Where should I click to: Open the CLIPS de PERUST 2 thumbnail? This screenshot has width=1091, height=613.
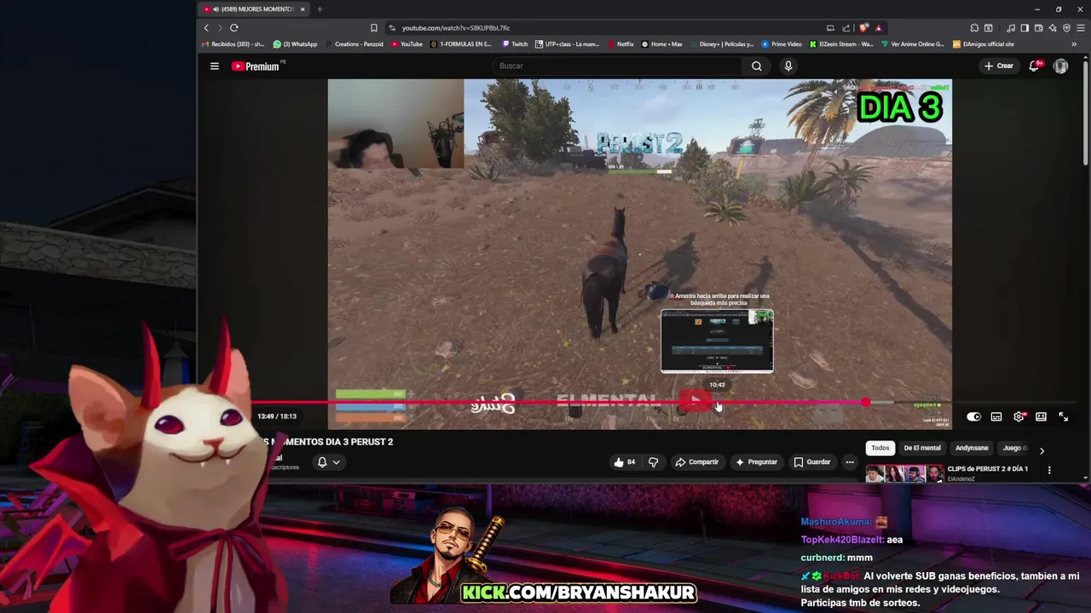click(x=904, y=473)
